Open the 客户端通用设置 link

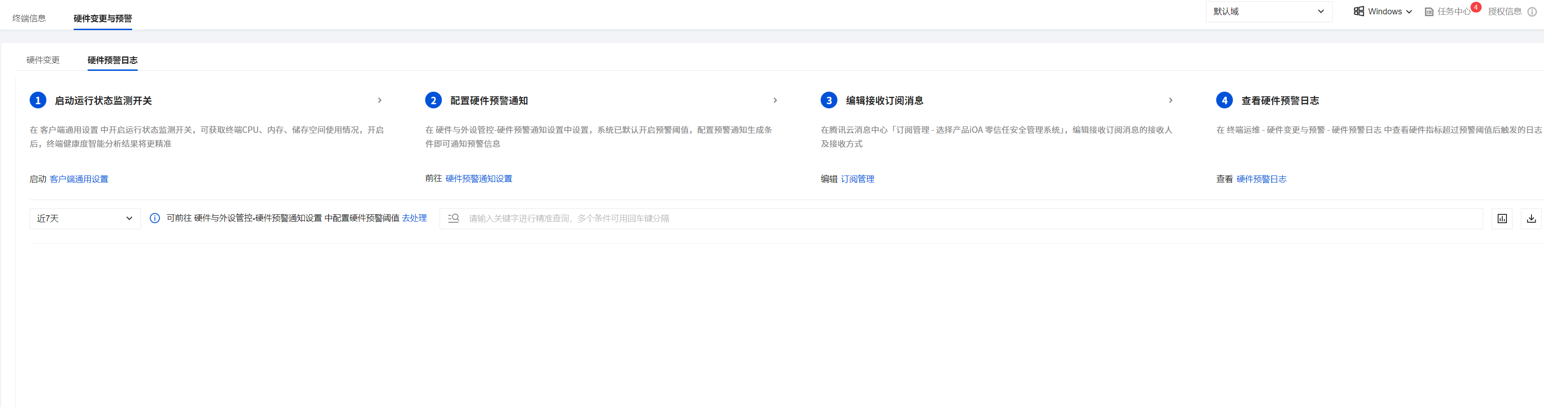(79, 179)
